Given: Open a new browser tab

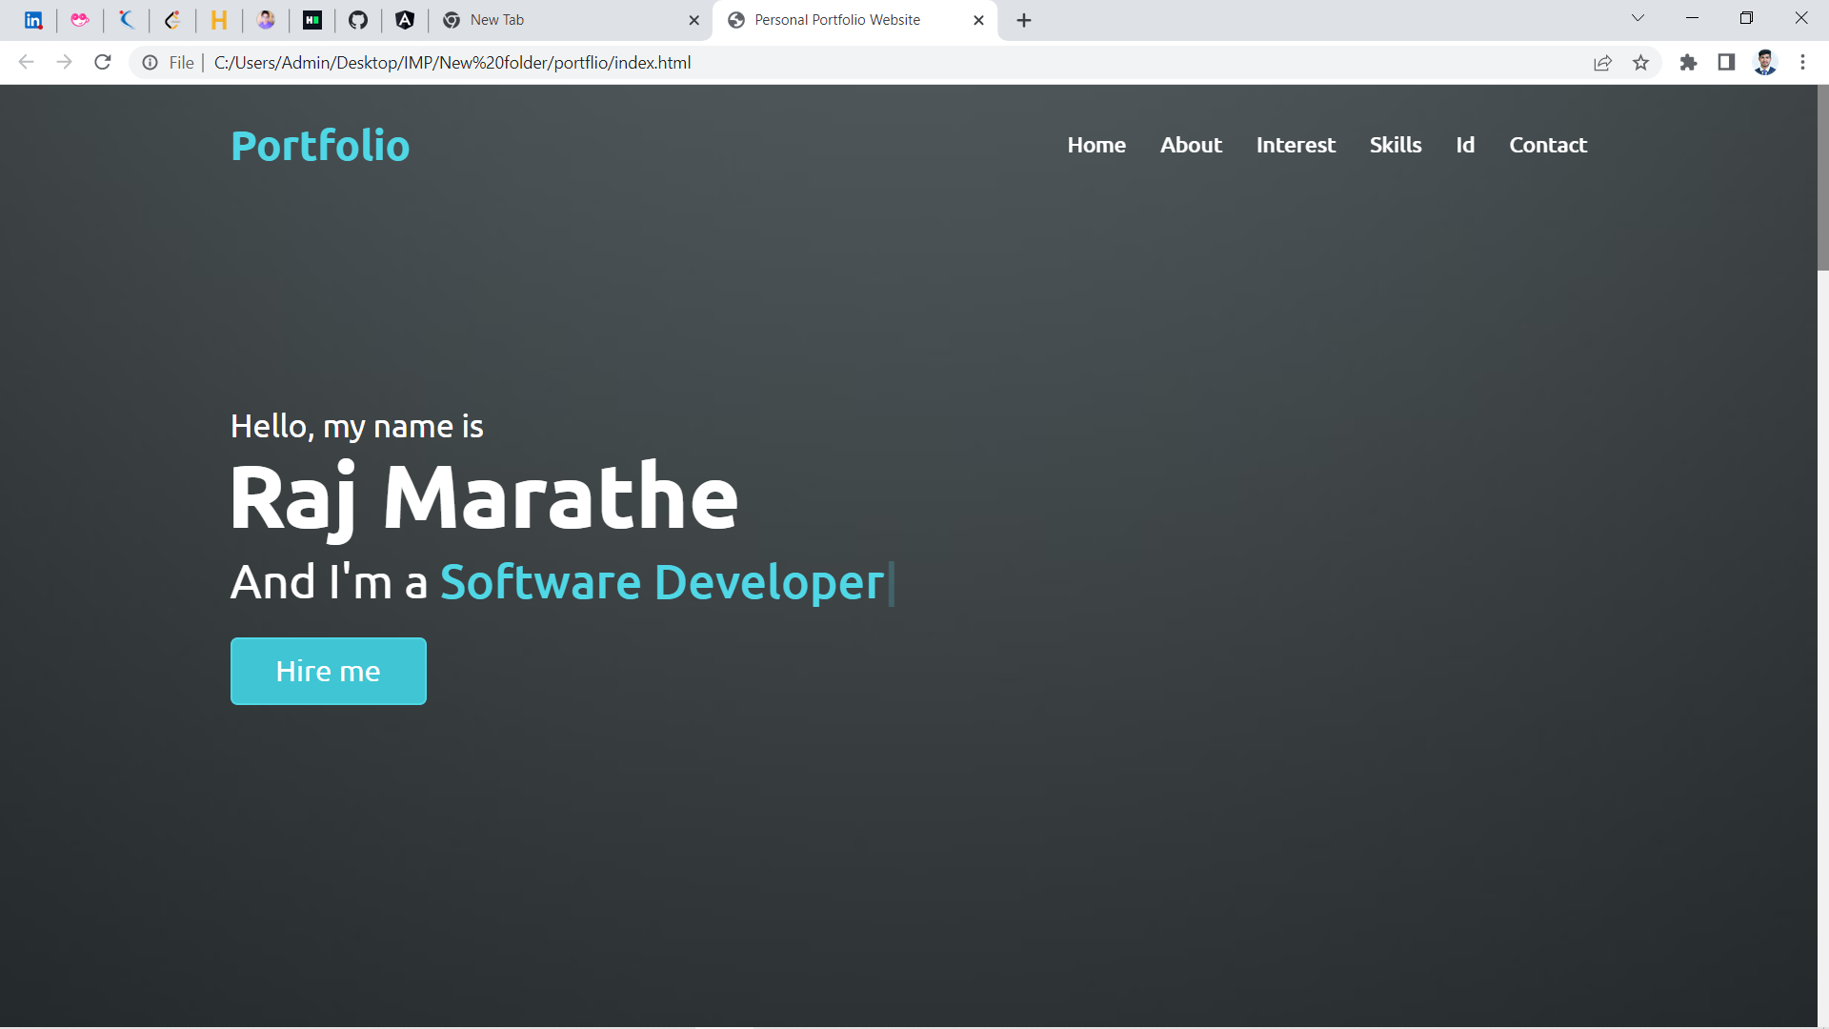Looking at the screenshot, I should coord(1024,20).
